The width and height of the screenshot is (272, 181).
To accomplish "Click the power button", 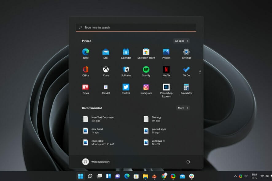I will tap(188, 162).
